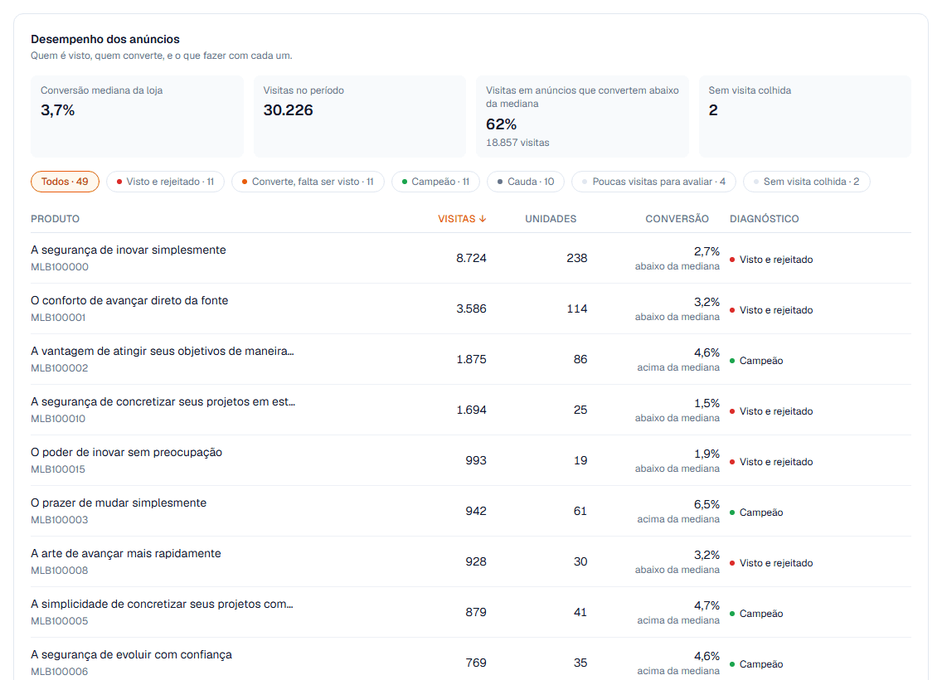Open the "Converte, falta ser visto · 11" filter

308,182
